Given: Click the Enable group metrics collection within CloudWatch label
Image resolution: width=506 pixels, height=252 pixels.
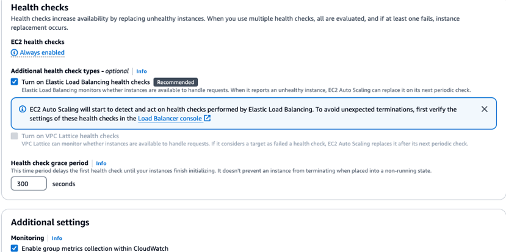Looking at the screenshot, I should point(95,248).
